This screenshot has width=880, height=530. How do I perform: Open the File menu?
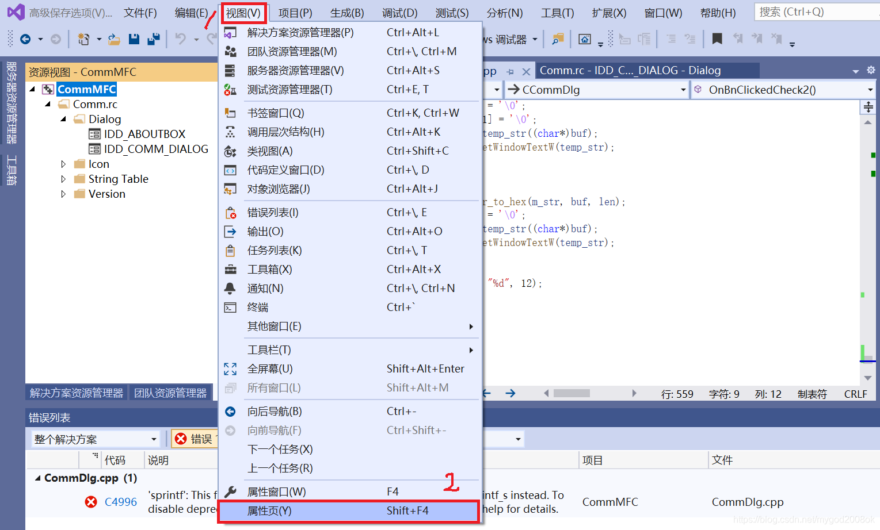point(140,13)
